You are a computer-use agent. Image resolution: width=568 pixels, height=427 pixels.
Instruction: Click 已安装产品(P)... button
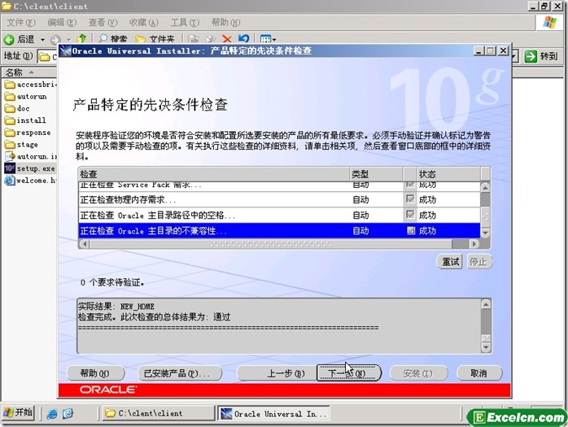[x=180, y=373]
